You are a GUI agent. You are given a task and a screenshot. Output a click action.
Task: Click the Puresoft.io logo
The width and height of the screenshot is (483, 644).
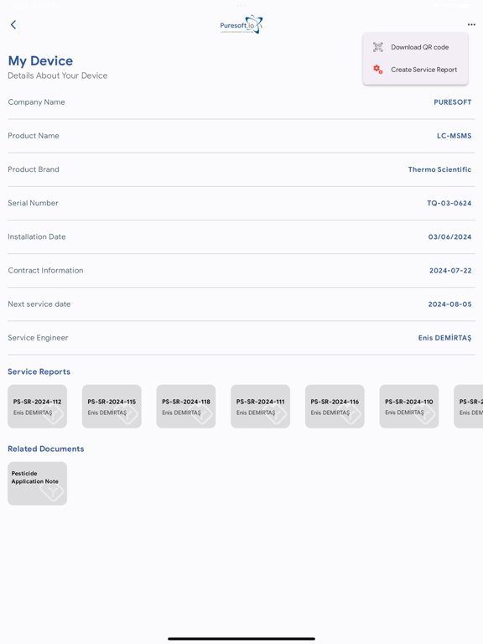[x=241, y=24]
